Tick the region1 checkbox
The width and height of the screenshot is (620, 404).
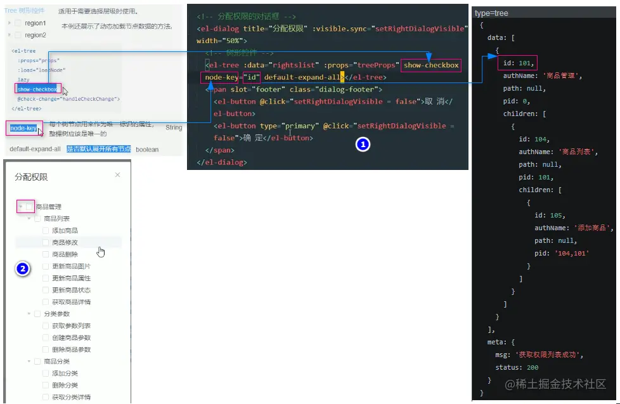(18, 23)
